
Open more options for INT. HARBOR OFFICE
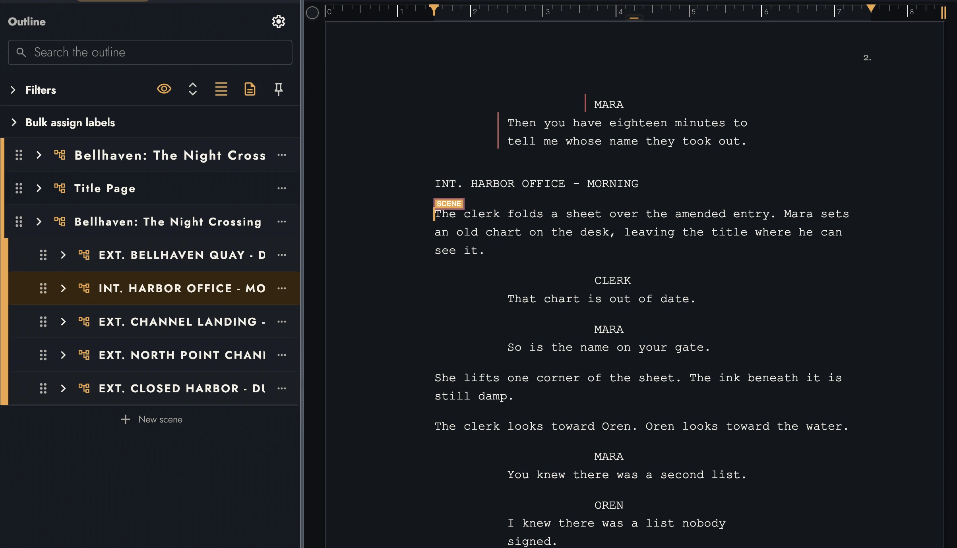point(282,288)
